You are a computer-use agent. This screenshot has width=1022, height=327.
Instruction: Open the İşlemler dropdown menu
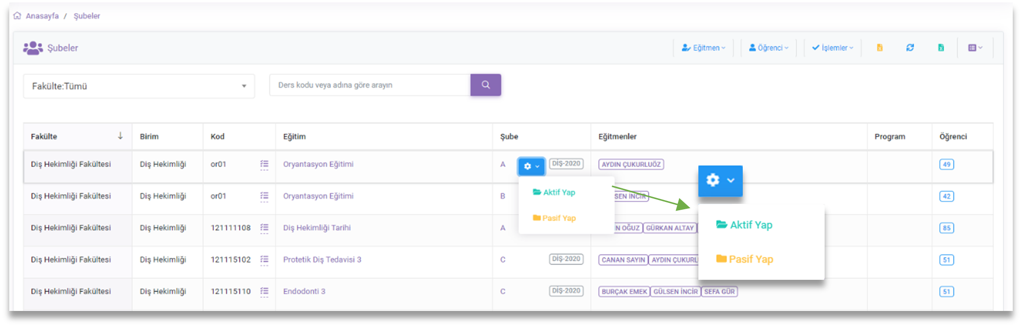tap(832, 48)
